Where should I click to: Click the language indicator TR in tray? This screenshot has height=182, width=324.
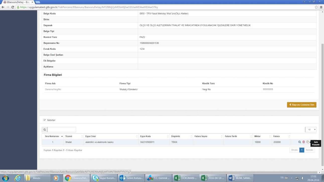(x=282, y=178)
